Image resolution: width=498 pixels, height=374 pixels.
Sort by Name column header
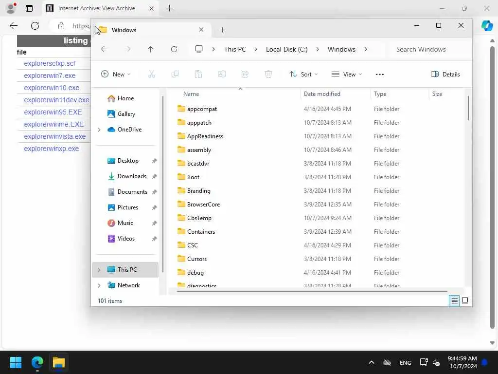click(x=191, y=94)
